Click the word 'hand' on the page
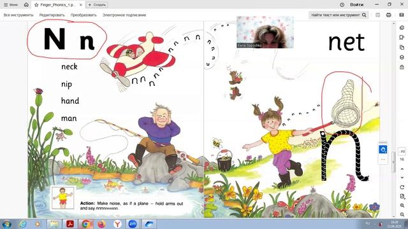This screenshot has width=408, height=229. click(x=70, y=101)
